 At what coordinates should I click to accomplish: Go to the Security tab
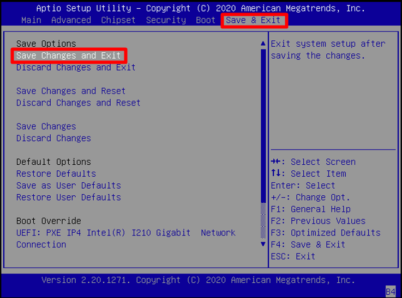[x=166, y=20]
